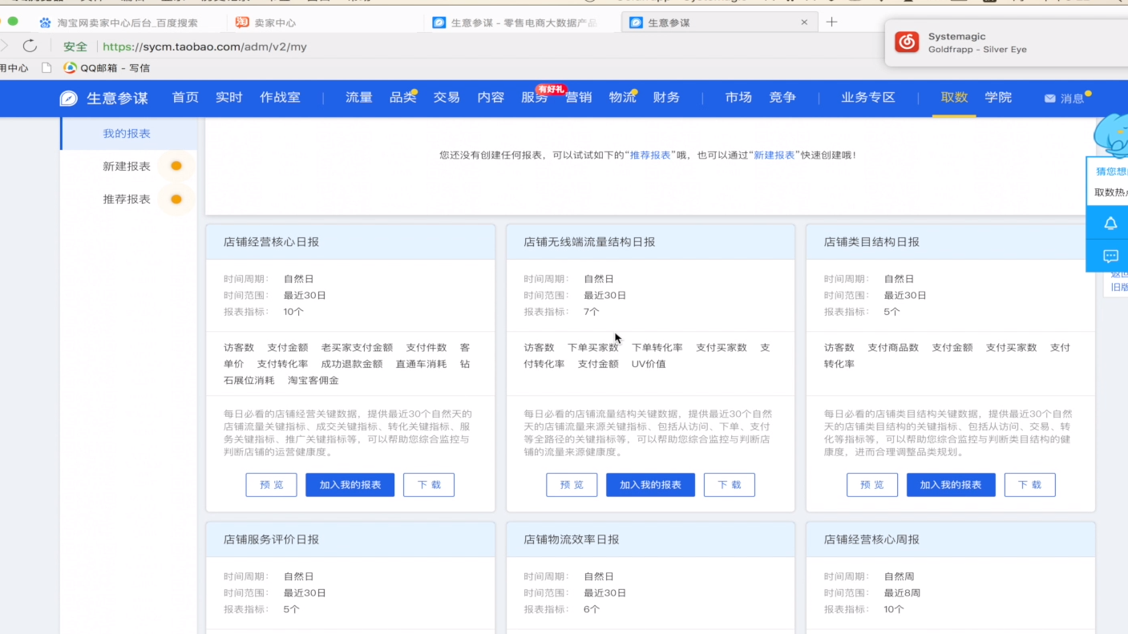Screen dimensions: 1128x634
Task: Click the orange dot beside 新建报表
Action: click(x=176, y=166)
